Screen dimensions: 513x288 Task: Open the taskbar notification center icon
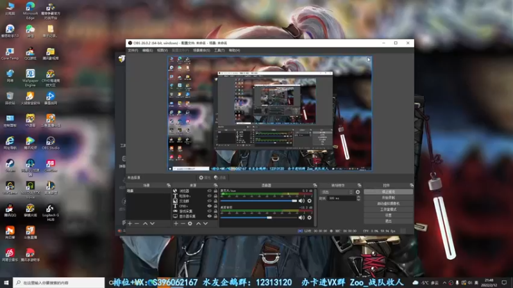(x=504, y=283)
